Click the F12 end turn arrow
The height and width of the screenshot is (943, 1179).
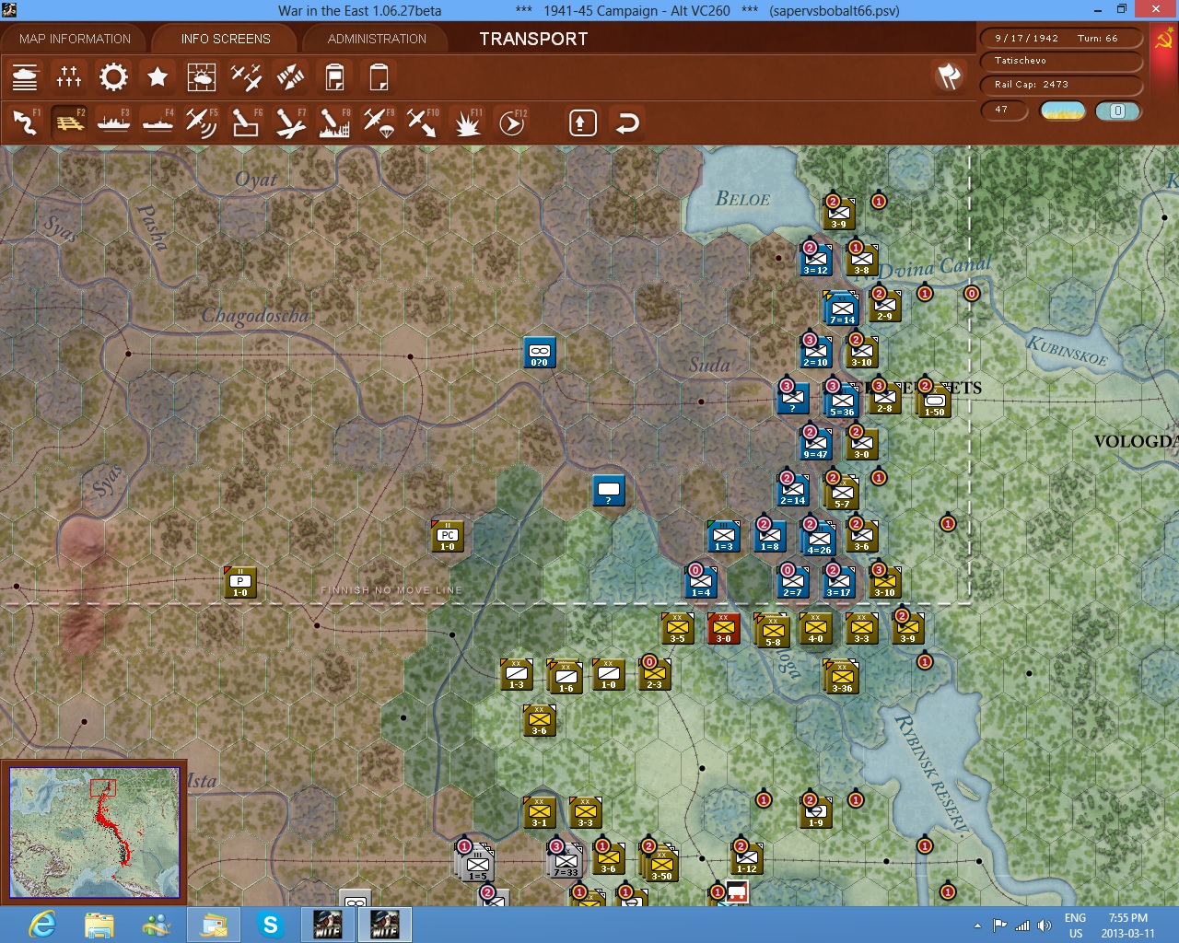(x=512, y=122)
